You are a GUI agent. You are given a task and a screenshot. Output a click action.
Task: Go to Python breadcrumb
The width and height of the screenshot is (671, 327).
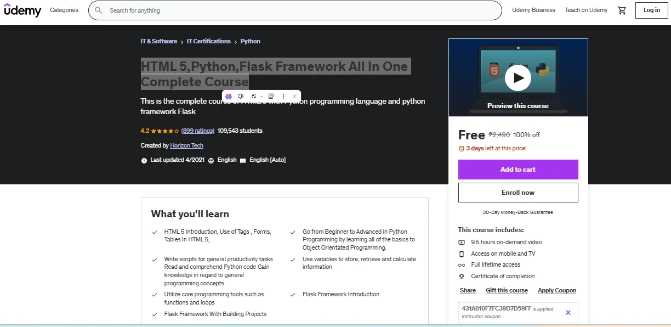(x=251, y=41)
